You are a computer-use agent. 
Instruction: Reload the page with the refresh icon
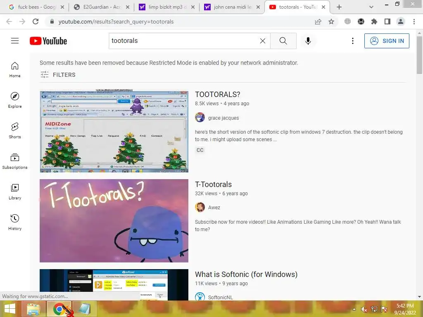[x=36, y=21]
